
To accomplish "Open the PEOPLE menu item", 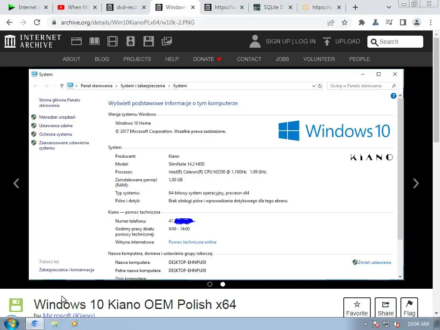I will [360, 59].
